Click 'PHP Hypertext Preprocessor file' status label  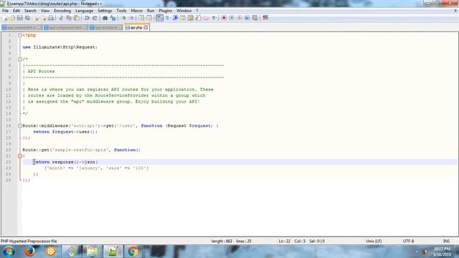point(29,242)
